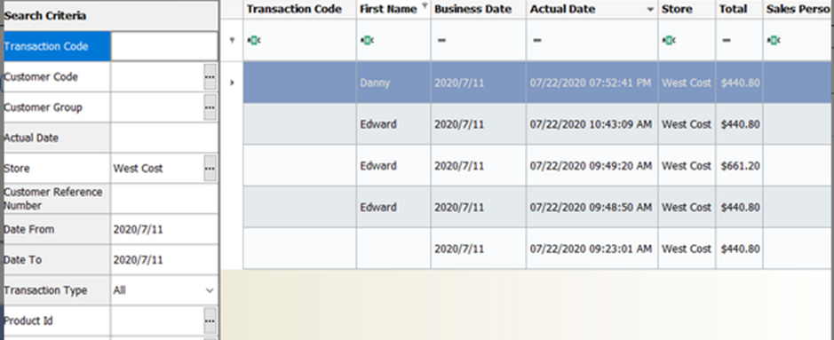
Task: Click the Date From field
Action: (164, 230)
